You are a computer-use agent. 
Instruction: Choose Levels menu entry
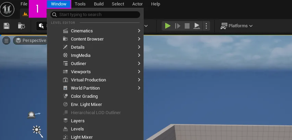point(95,129)
